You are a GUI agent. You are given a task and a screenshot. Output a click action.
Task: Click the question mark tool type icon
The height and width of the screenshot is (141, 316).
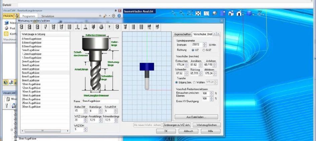[x=109, y=26]
